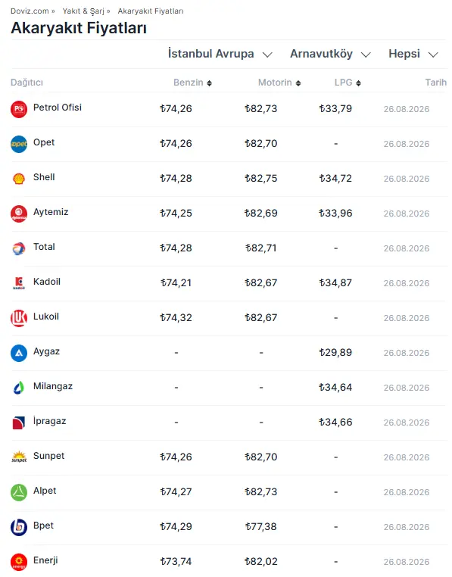
Task: Click the Kadoil logo icon
Action: click(19, 283)
